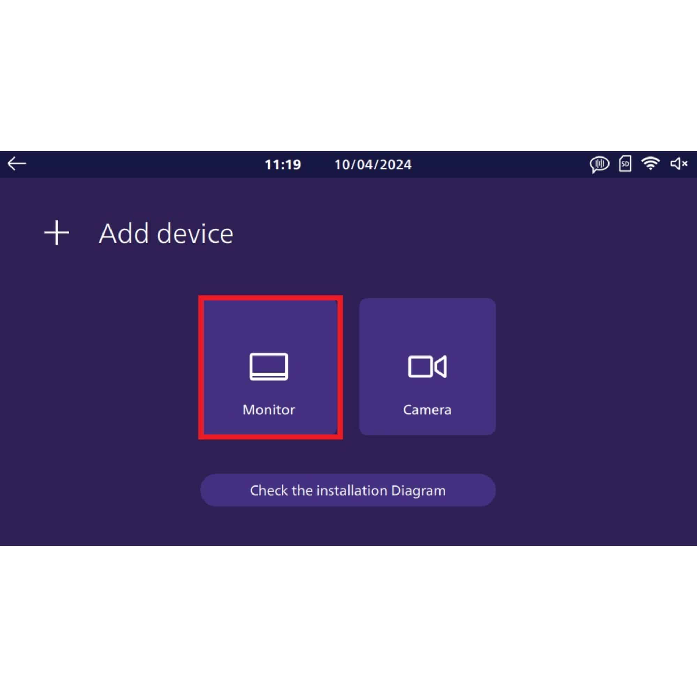Click the voice message bubble icon
Image resolution: width=697 pixels, height=697 pixels.
pos(599,164)
